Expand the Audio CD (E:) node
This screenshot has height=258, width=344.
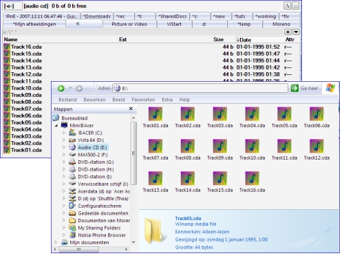pyautogui.click(x=64, y=147)
